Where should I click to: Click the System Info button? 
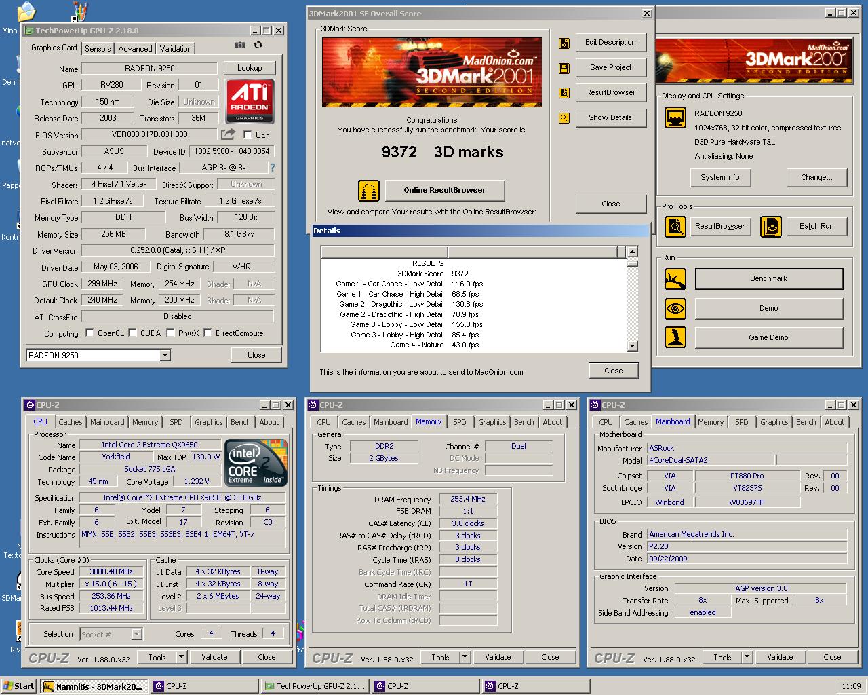(720, 177)
